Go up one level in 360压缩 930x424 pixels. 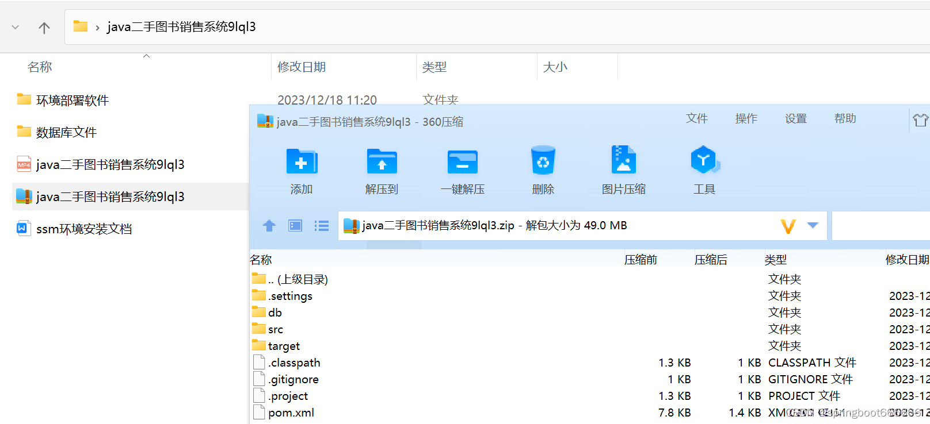[x=269, y=226]
